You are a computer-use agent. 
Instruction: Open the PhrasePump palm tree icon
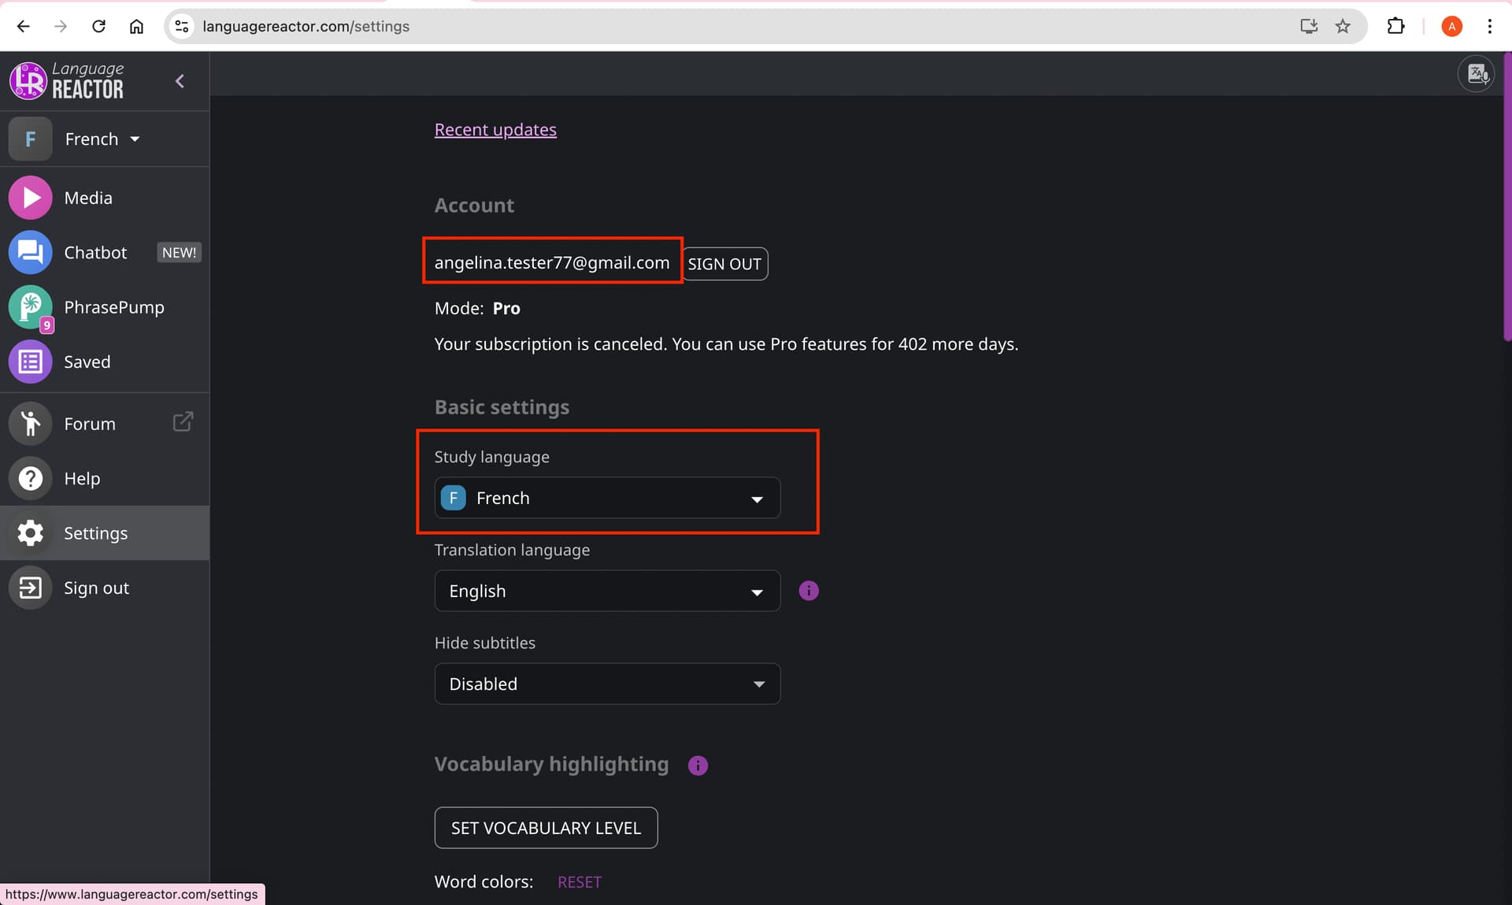(30, 307)
